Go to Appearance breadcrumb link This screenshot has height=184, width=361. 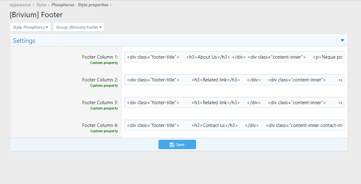[20, 5]
